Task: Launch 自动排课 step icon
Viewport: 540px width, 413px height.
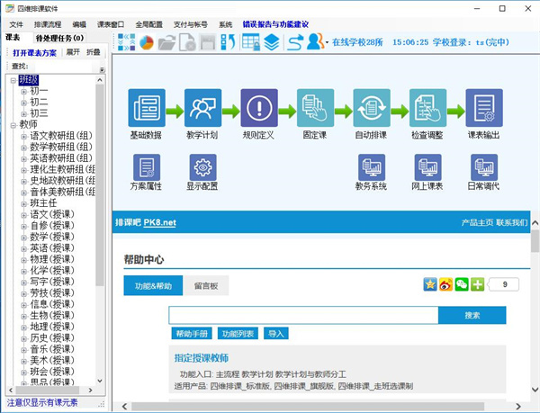Action: pos(372,108)
